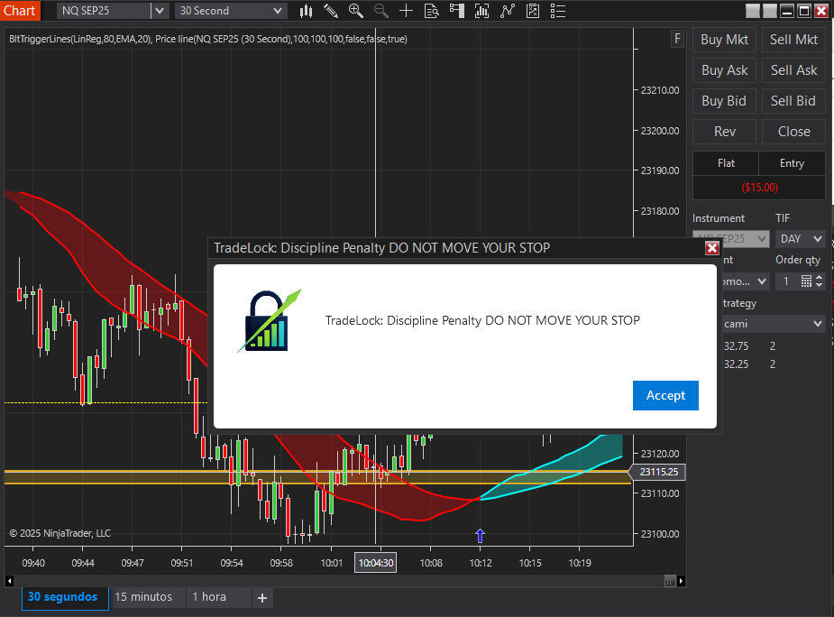Accept the TradeLock discipline penalty
The height and width of the screenshot is (617, 834).
pos(665,395)
